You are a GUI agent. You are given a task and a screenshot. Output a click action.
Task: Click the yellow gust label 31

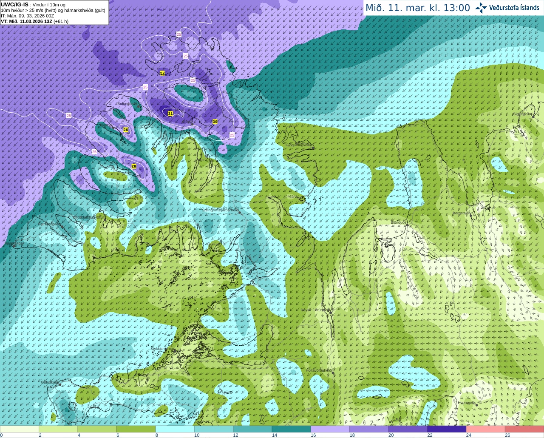tap(170, 114)
